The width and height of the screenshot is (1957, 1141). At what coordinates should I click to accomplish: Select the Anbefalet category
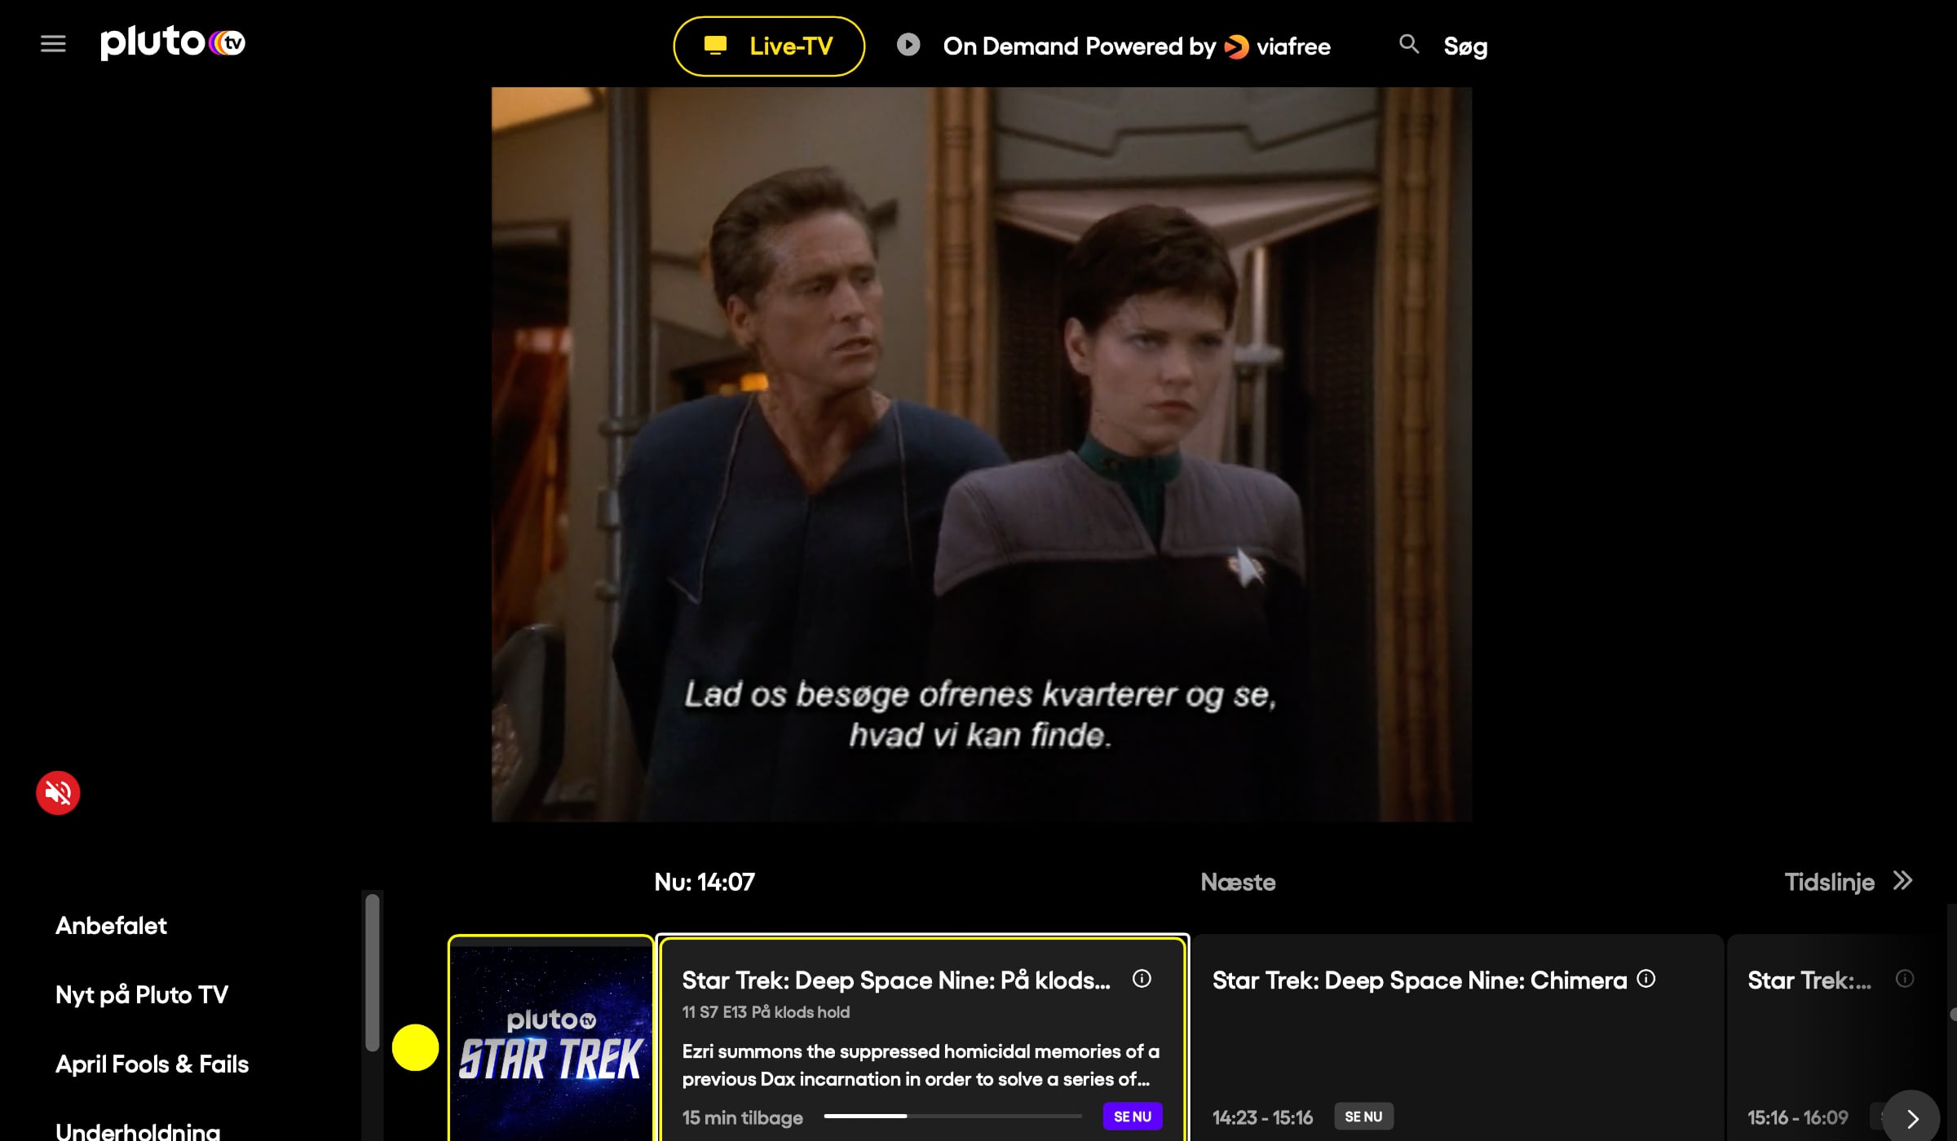[111, 926]
